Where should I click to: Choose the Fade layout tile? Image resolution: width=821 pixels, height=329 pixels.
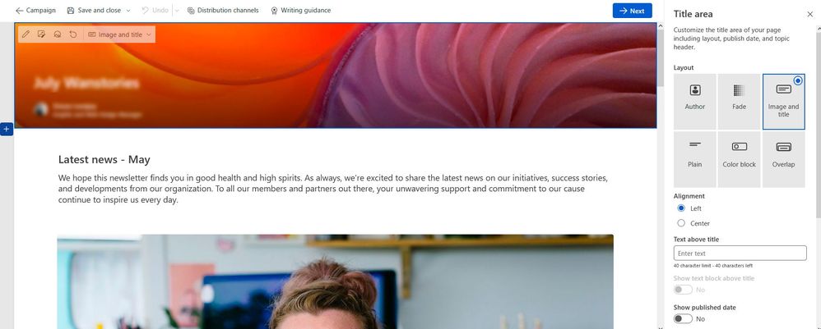tap(739, 101)
